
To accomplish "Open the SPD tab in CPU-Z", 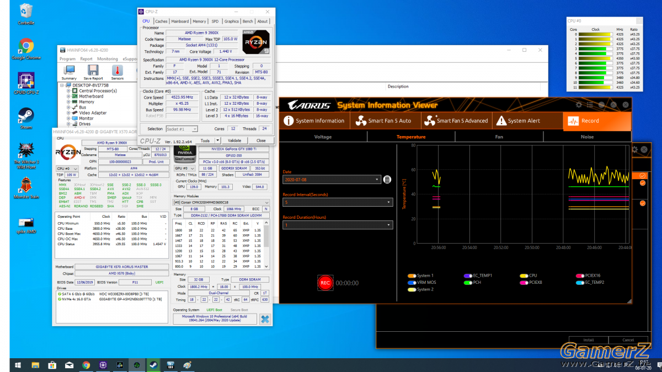I will click(x=215, y=21).
